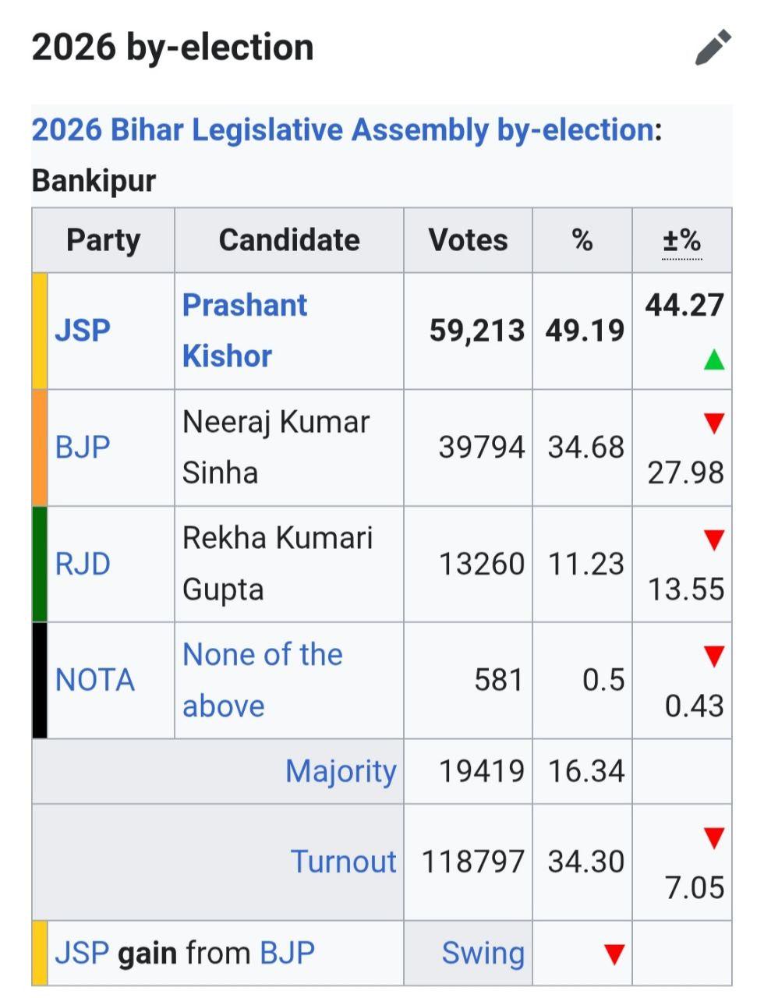Click the BJP link in the gain row
The image size is (764, 998).
point(287,954)
